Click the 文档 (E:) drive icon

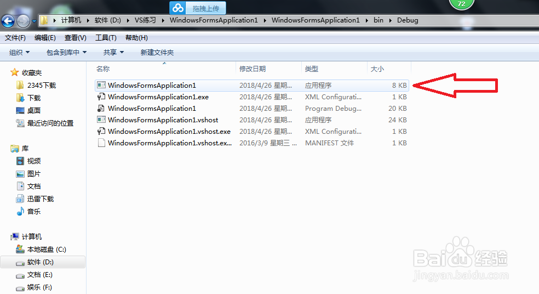click(x=20, y=275)
